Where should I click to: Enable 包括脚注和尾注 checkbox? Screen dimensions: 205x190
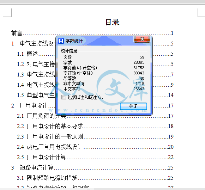64,97
